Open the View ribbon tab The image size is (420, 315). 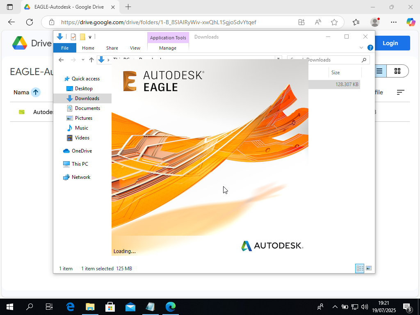(x=135, y=48)
